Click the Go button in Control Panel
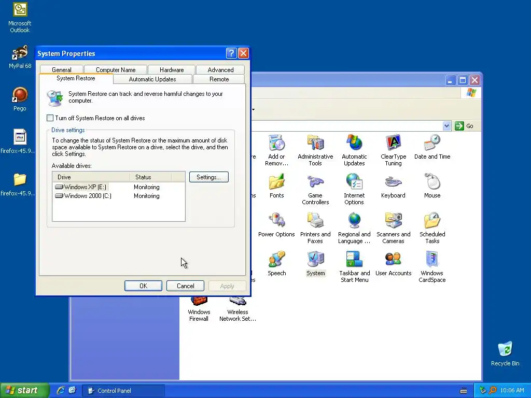 coord(464,126)
